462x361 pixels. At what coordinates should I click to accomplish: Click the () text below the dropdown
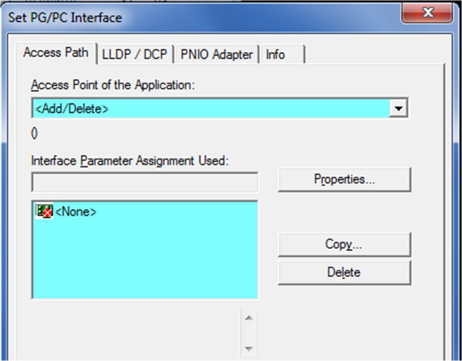click(35, 133)
